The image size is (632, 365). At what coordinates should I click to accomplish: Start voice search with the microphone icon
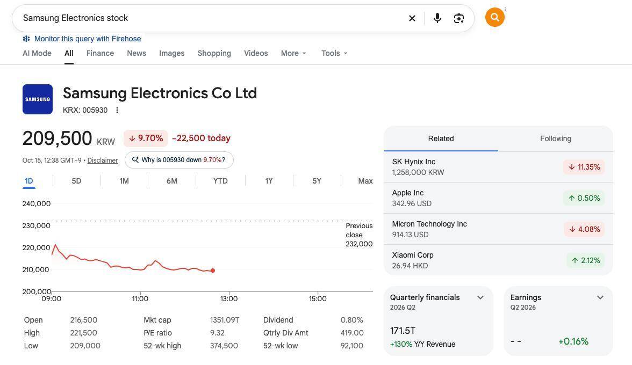point(437,18)
